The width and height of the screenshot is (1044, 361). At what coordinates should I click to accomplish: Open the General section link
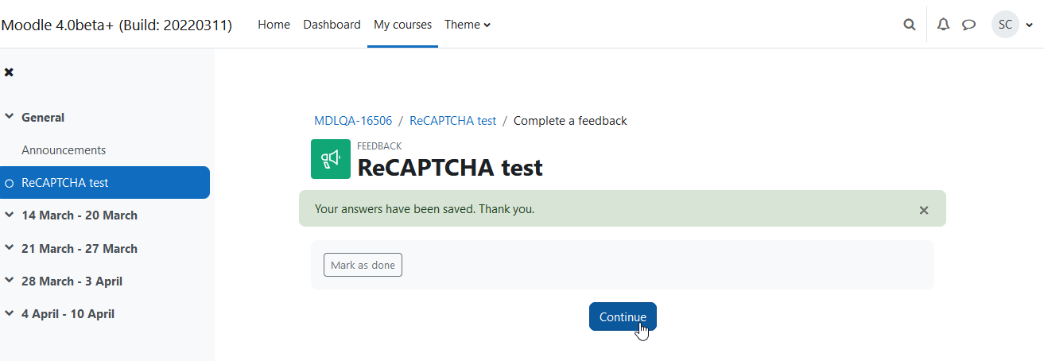point(43,117)
